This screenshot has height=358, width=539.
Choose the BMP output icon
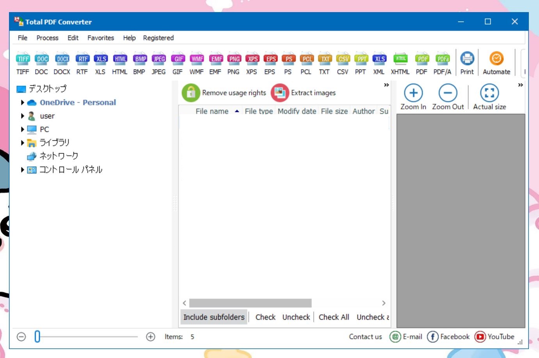tap(139, 63)
